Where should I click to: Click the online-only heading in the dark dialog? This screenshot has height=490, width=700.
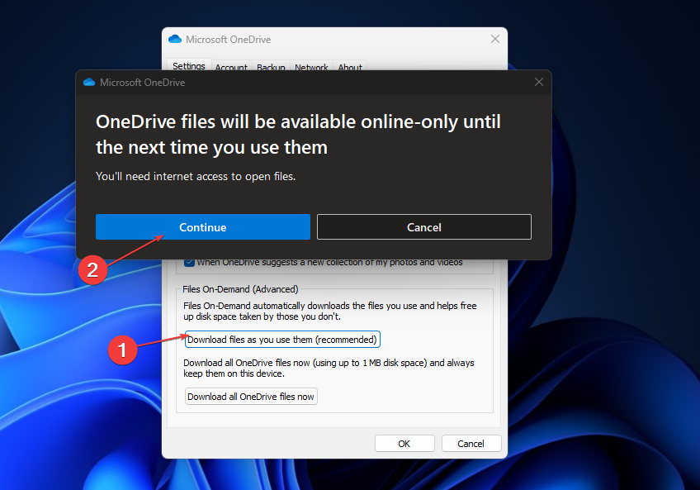298,135
